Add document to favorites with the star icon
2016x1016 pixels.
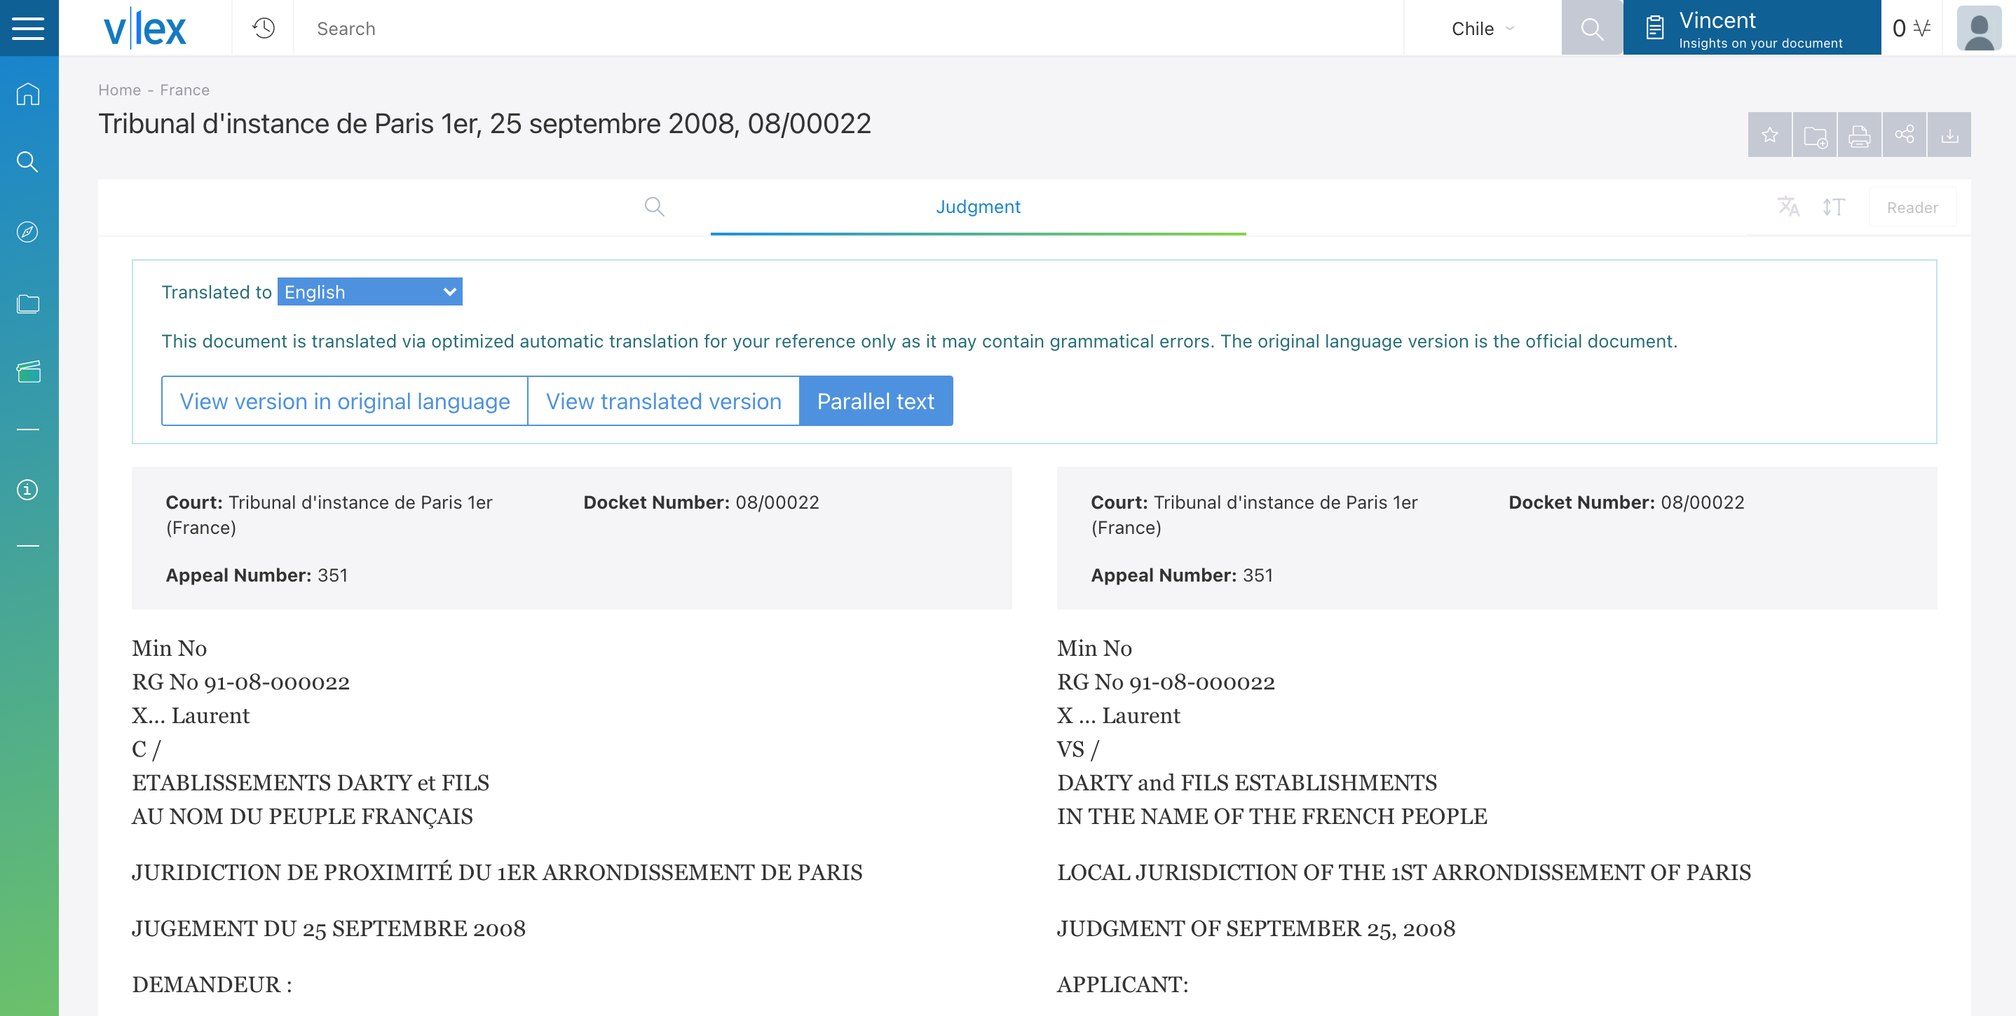(1769, 135)
